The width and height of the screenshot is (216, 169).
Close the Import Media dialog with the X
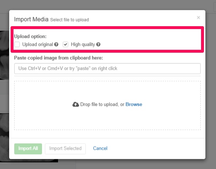point(198,17)
